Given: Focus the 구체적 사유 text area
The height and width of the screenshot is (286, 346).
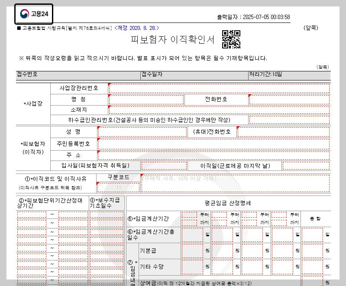Looking at the screenshot, I should point(235,183).
